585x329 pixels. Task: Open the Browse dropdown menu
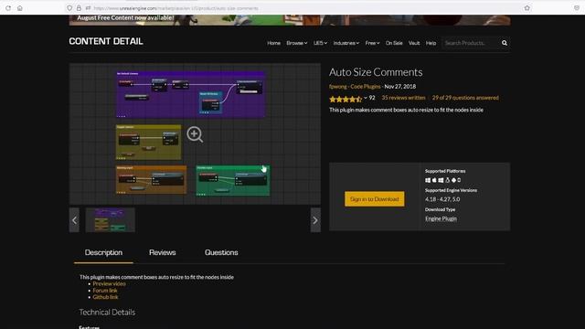point(296,43)
